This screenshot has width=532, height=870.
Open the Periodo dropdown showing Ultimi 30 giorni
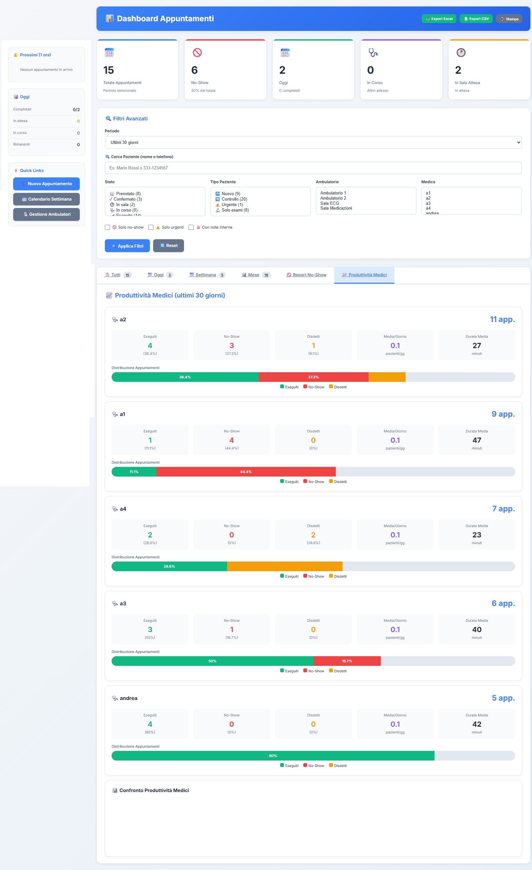[x=313, y=143]
